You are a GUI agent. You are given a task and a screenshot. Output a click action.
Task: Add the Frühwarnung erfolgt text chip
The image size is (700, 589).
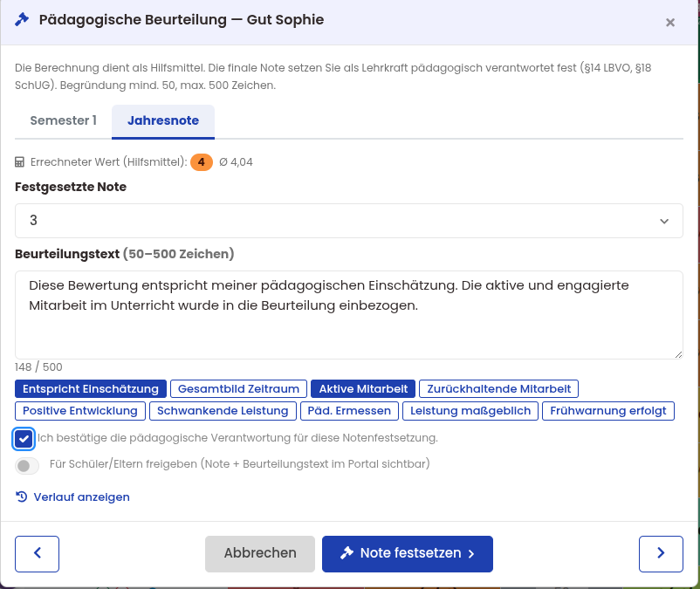(x=608, y=411)
